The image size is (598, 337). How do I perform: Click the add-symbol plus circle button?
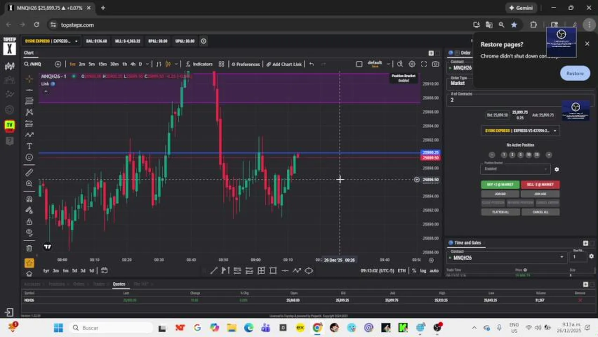point(58,64)
